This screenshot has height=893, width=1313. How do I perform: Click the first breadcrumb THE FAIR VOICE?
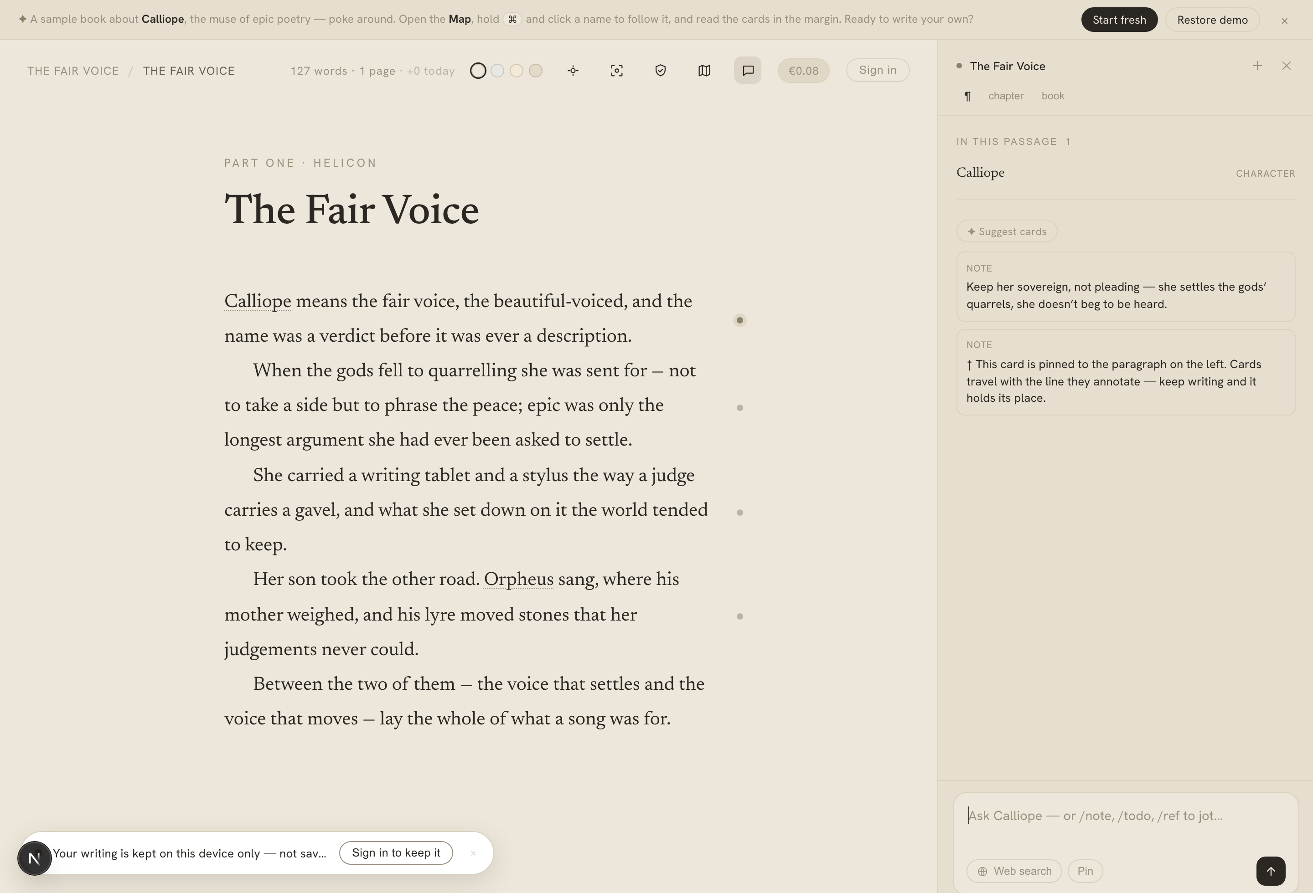pos(73,71)
